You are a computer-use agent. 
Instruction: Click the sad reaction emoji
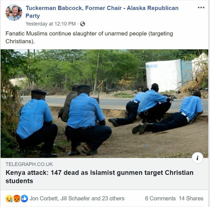[9, 199]
